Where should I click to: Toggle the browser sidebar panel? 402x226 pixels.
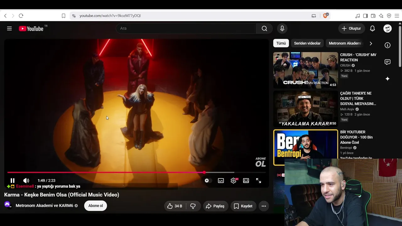[365, 16]
